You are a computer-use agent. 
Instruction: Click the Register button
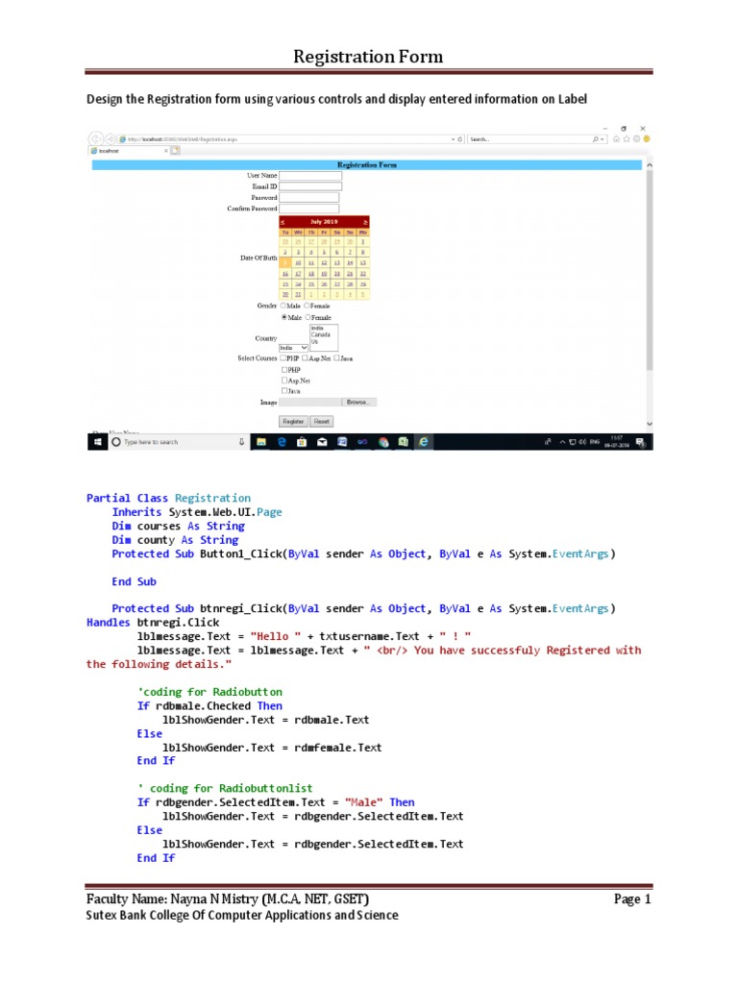tap(293, 421)
